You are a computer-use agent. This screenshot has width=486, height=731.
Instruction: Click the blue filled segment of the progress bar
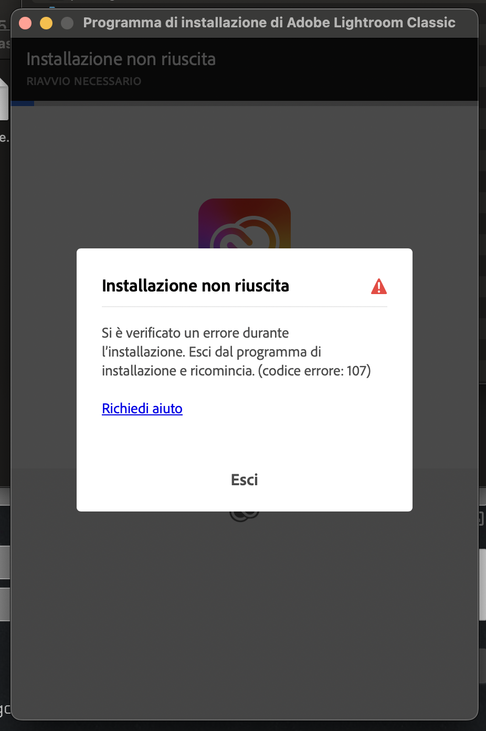(x=23, y=103)
